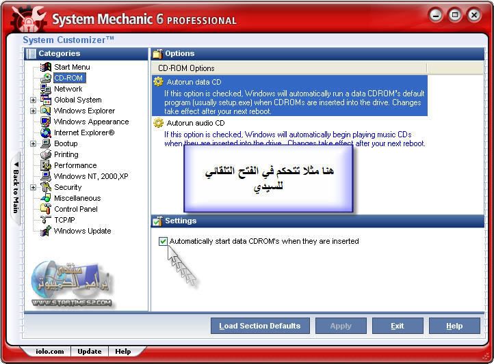Viewport: 494px width, 364px height.
Task: Expand the Security tree node
Action: (x=33, y=187)
